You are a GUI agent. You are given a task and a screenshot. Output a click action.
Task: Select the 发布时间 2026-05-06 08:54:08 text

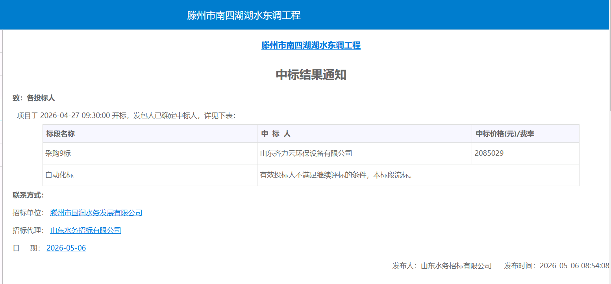pyautogui.click(x=557, y=266)
